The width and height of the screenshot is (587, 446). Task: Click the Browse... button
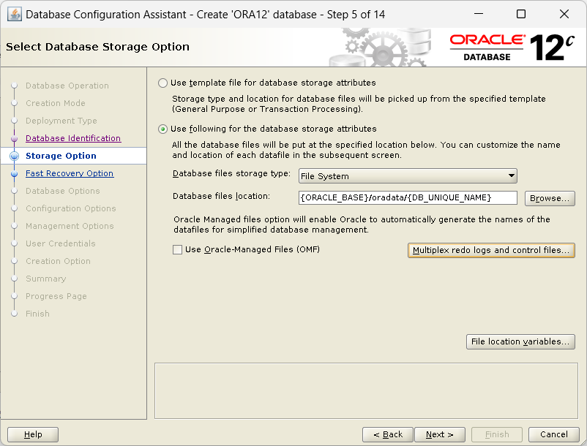coord(550,198)
